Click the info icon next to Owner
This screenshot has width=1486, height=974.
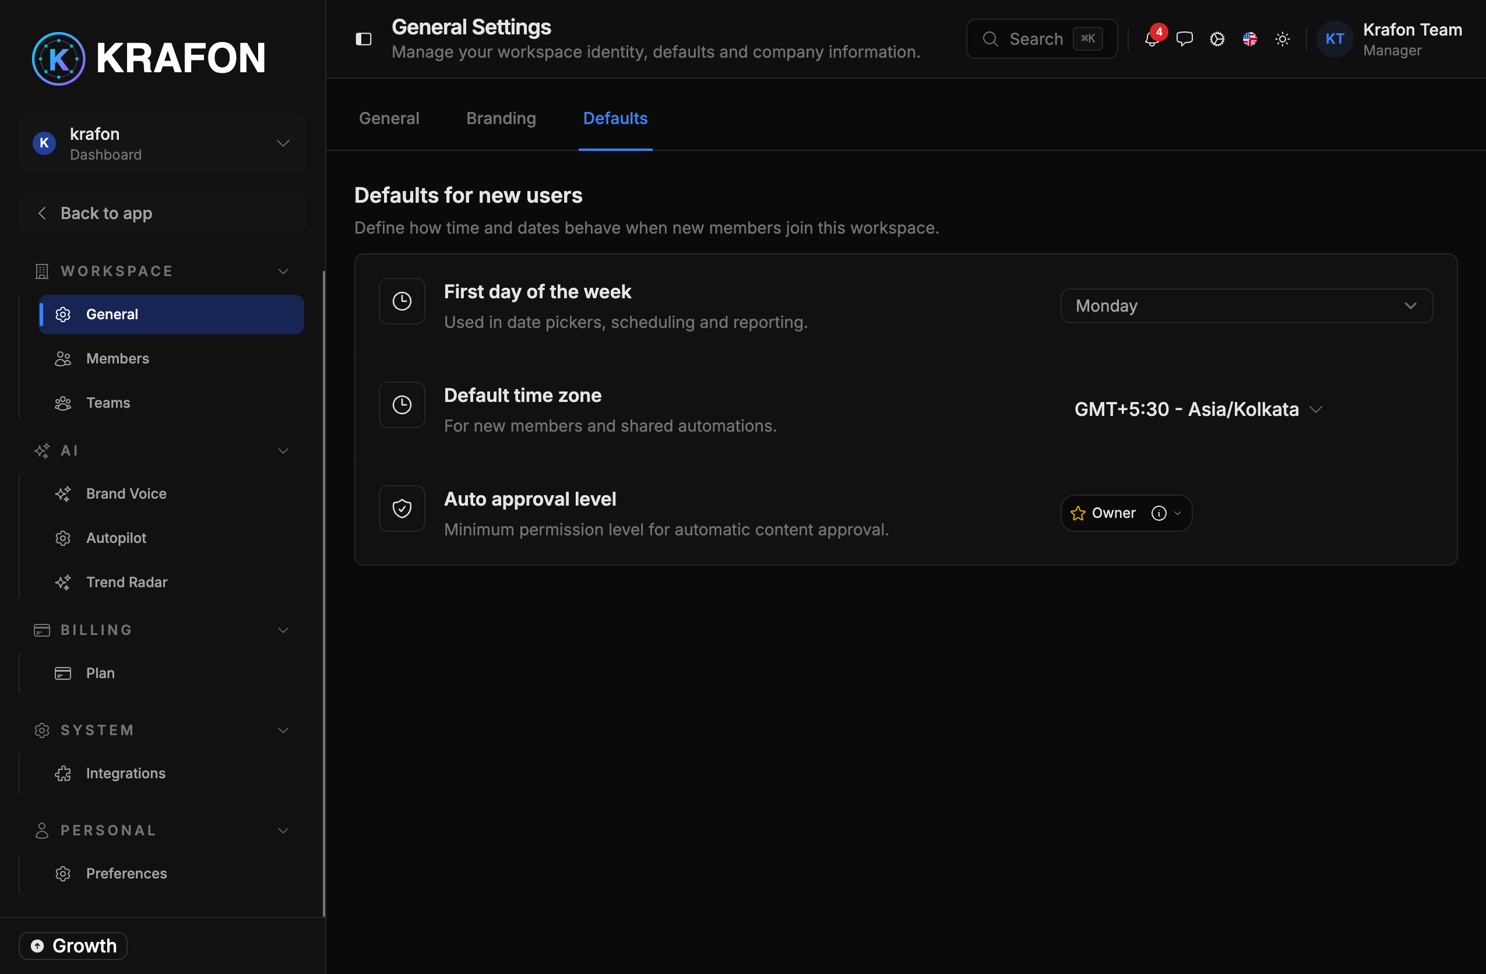pyautogui.click(x=1159, y=513)
